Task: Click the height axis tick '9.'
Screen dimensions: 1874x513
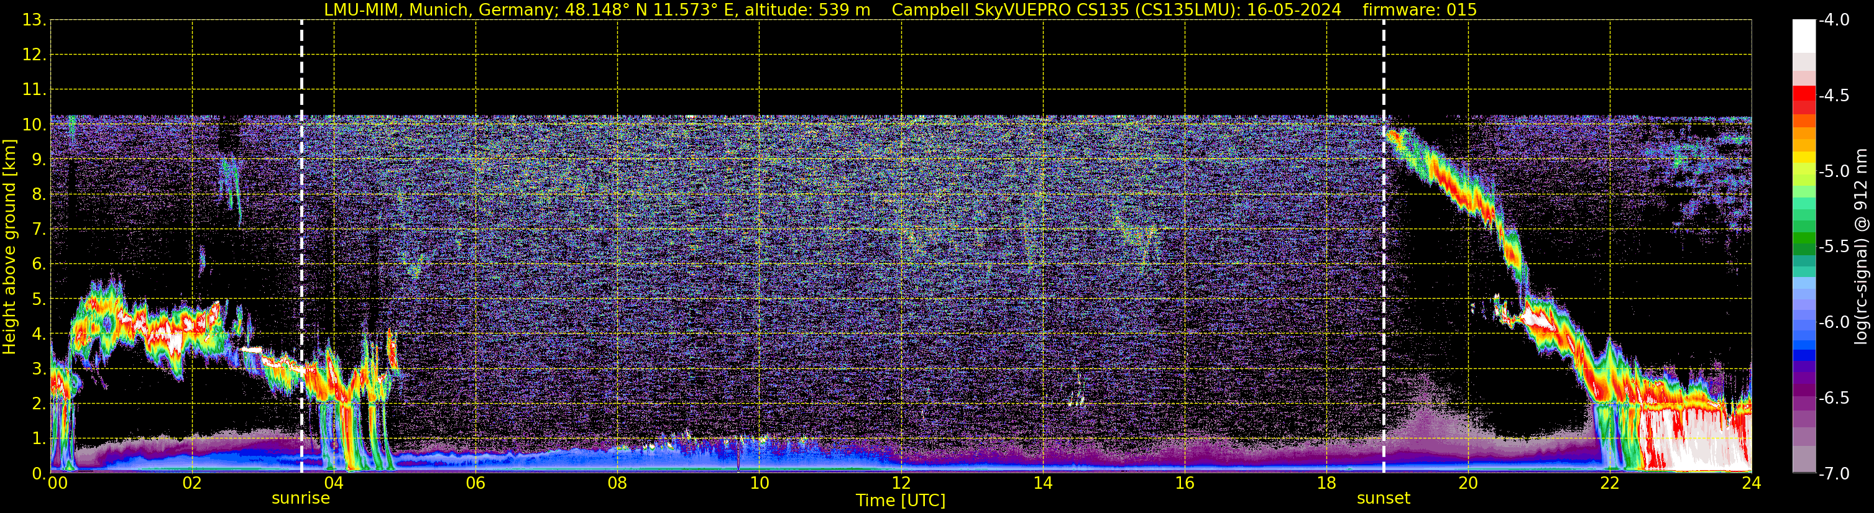Action: pyautogui.click(x=39, y=160)
